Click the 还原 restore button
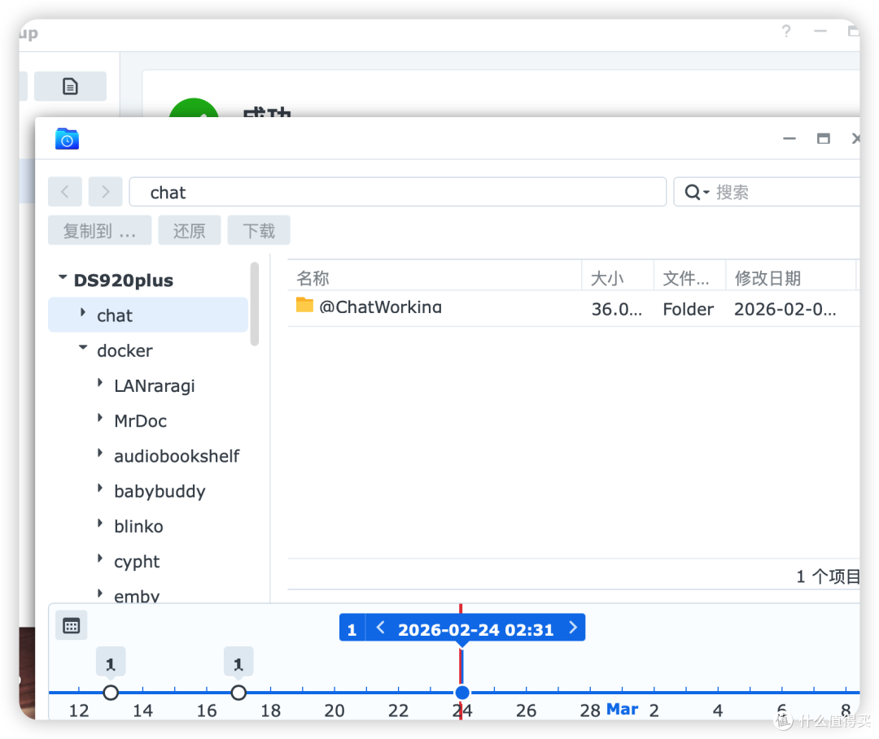This screenshot has width=879, height=739. (x=190, y=230)
